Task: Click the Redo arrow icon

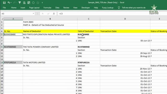Action: (x=14, y=3)
